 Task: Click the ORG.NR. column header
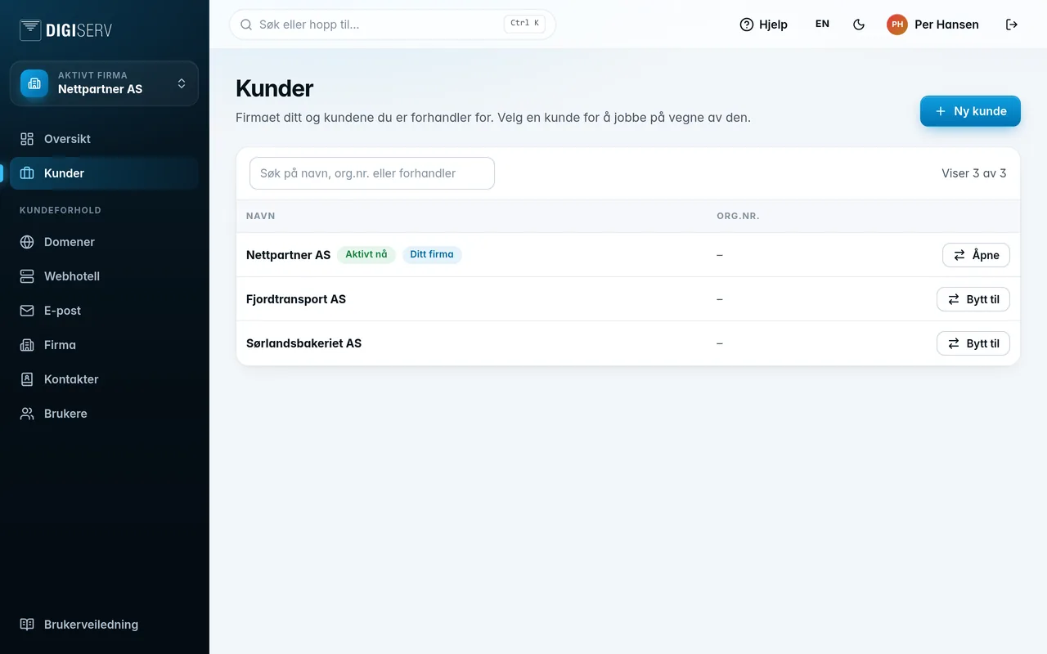click(x=739, y=217)
